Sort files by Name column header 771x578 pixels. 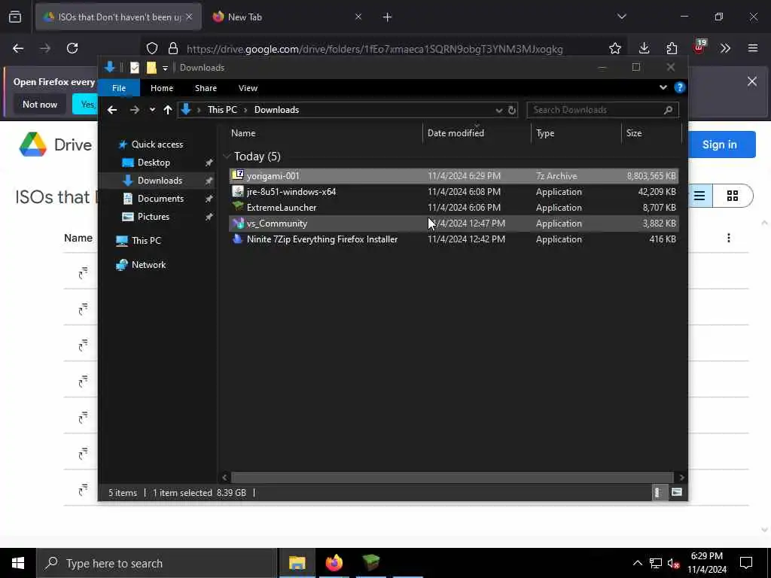point(243,132)
